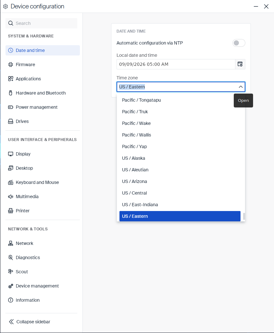Viewport: 274px width, 333px height.
Task: Open the date and time picker calendar icon
Action: click(x=240, y=64)
